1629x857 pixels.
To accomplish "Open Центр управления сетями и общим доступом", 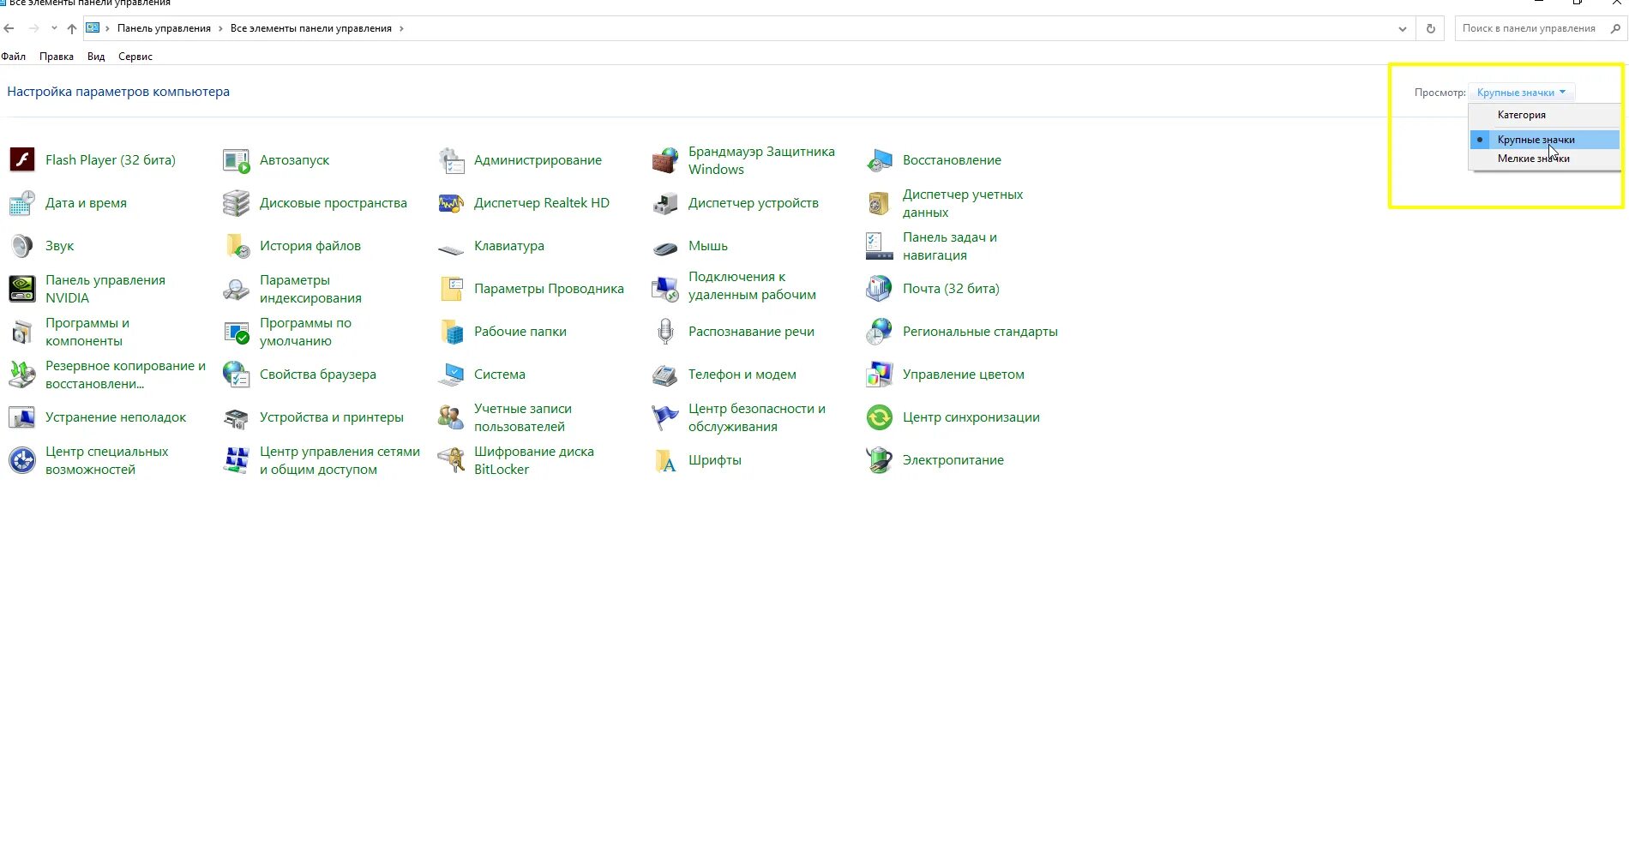I will (x=340, y=460).
